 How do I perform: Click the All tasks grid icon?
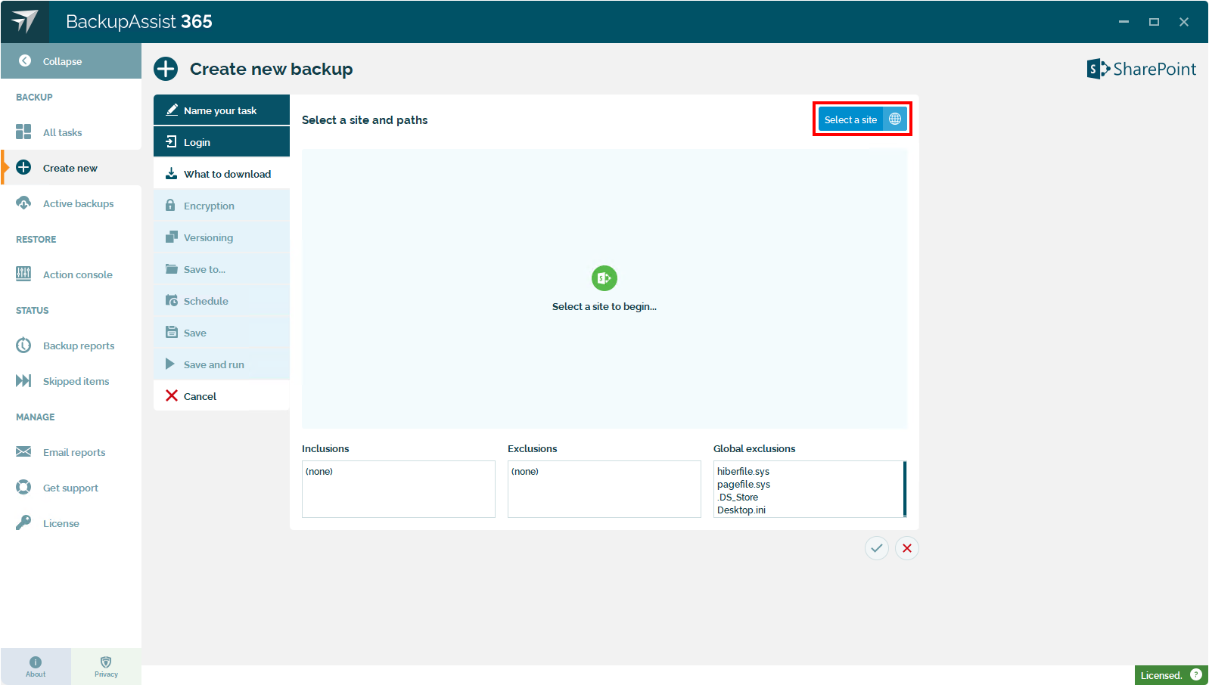tap(23, 132)
